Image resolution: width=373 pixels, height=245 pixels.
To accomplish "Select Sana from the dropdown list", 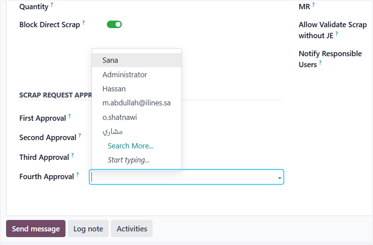I will click(x=136, y=60).
